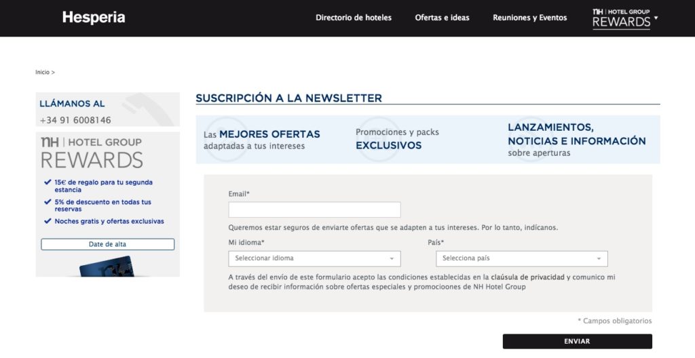Focus the Email input field
The width and height of the screenshot is (695, 358).
click(x=314, y=210)
